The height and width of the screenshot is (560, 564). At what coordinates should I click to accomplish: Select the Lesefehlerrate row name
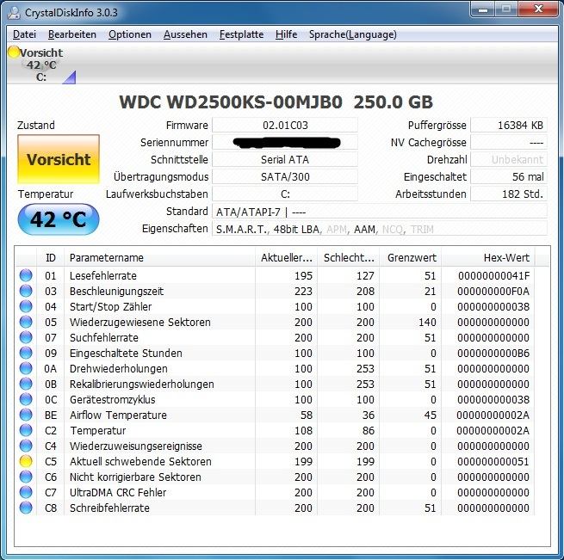click(103, 275)
